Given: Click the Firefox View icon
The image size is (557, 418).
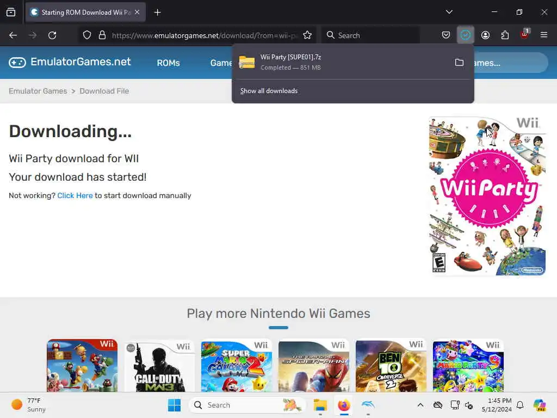Looking at the screenshot, I should (11, 12).
